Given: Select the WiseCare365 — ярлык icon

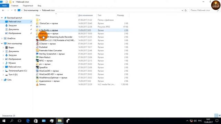Looking at the screenshot, I should tap(37, 71).
